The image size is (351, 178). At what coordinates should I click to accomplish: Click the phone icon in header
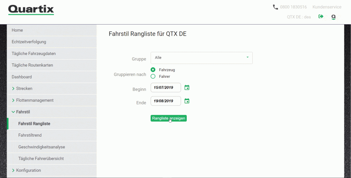point(276,7)
